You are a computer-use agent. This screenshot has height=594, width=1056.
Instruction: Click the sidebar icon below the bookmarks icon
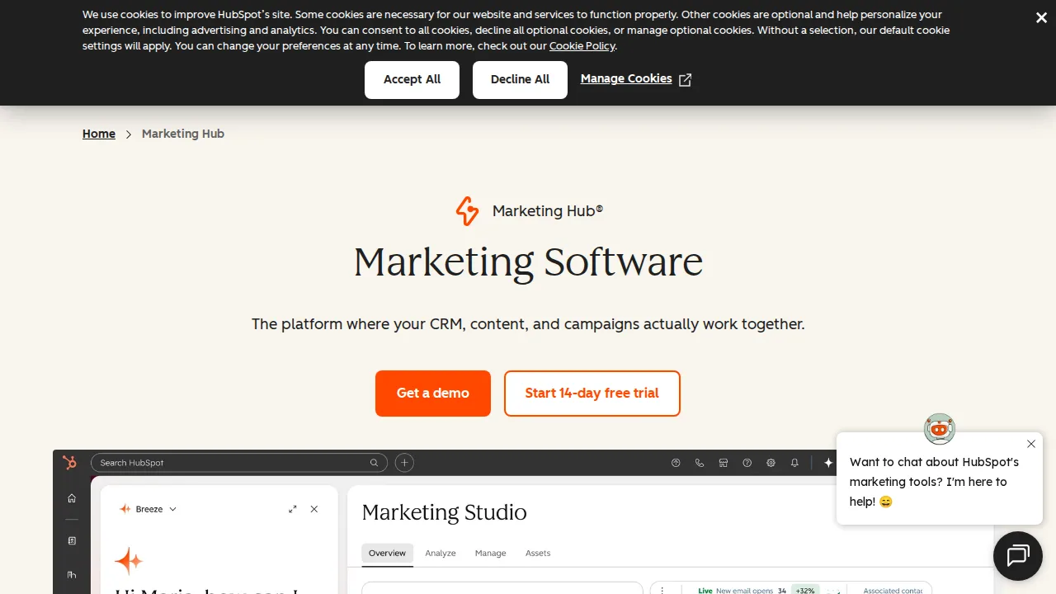[72, 575]
